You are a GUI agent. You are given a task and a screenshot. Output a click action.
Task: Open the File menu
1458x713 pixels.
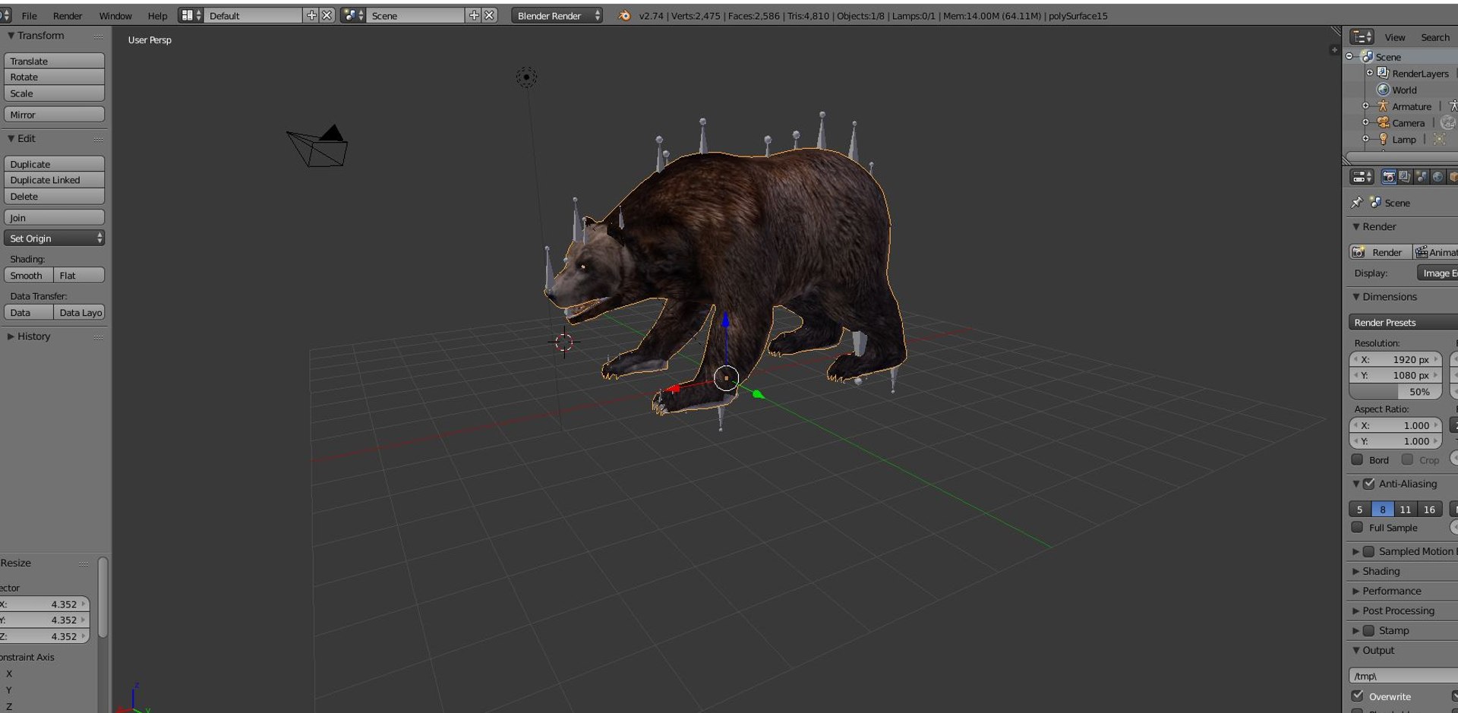[29, 15]
